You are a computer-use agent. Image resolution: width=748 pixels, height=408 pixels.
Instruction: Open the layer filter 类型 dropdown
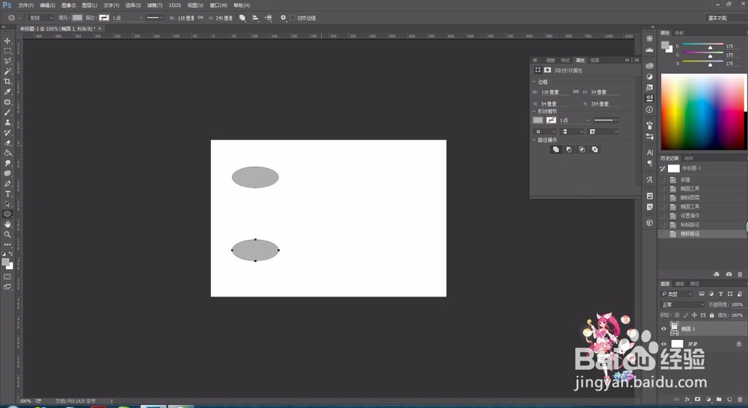coord(676,294)
